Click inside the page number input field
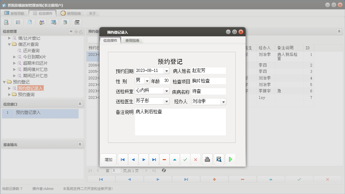The height and width of the screenshot is (194, 345). 116,170
